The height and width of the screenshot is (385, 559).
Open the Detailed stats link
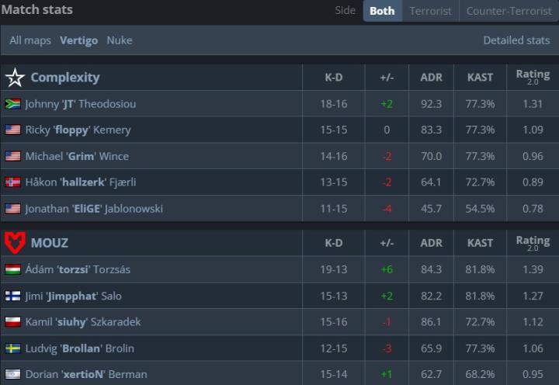(x=516, y=40)
